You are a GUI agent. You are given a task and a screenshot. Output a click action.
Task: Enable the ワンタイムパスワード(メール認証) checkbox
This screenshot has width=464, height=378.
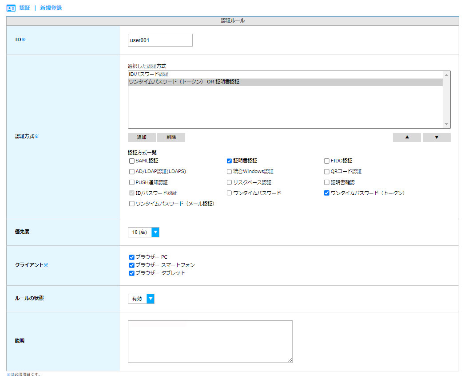tap(132, 204)
